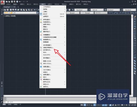The height and width of the screenshot is (107, 137).
Task: Open 修改(M) menu in menu bar
Action: click(64, 4)
